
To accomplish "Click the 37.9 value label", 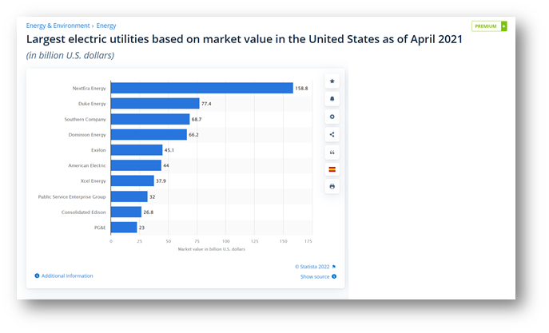I will (x=161, y=181).
